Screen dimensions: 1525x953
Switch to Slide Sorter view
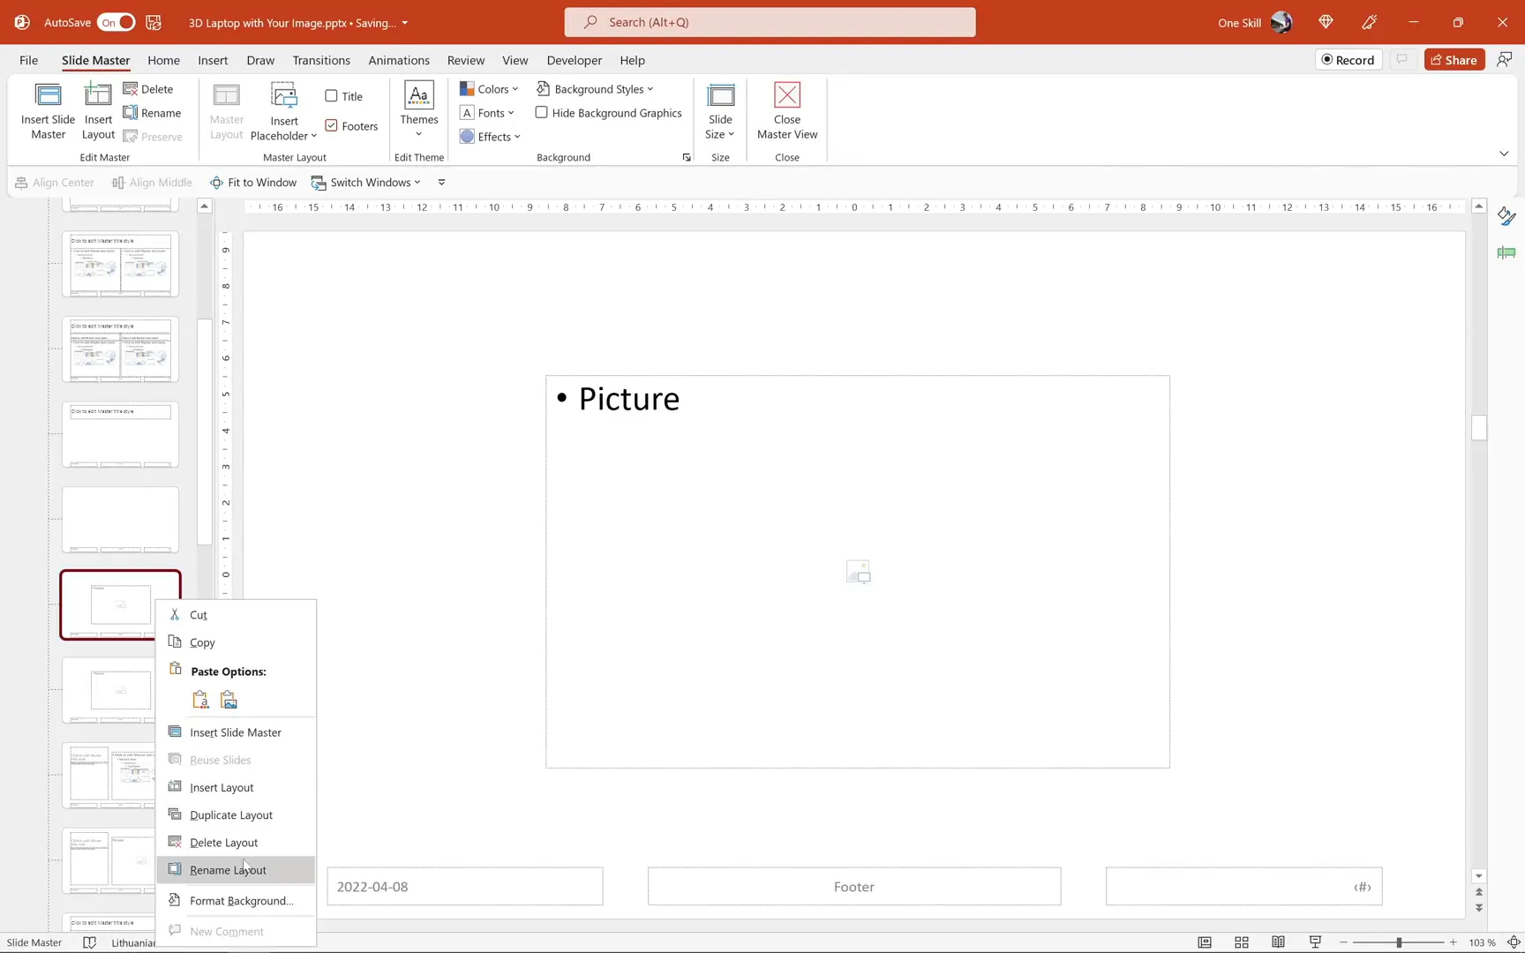[1242, 942]
